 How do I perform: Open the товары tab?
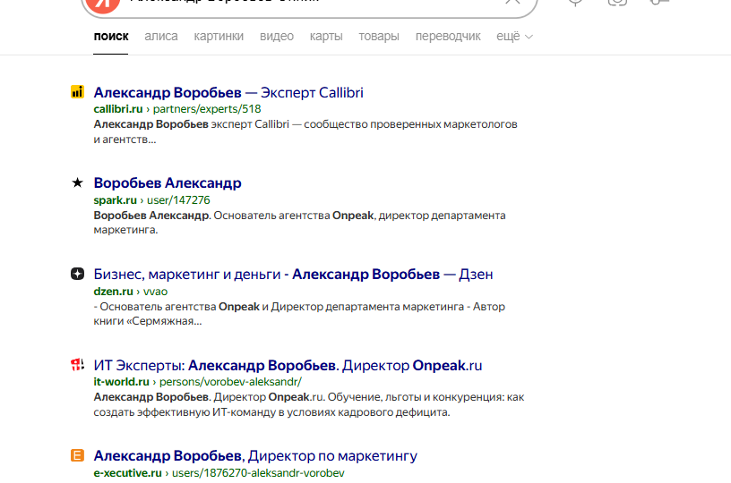tap(379, 37)
